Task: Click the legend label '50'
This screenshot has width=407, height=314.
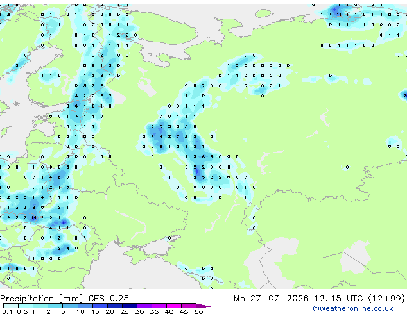Action: point(198,311)
